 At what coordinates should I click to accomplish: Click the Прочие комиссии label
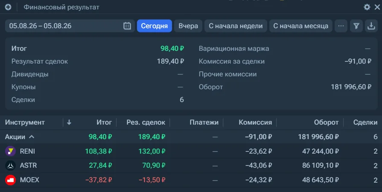click(x=227, y=74)
